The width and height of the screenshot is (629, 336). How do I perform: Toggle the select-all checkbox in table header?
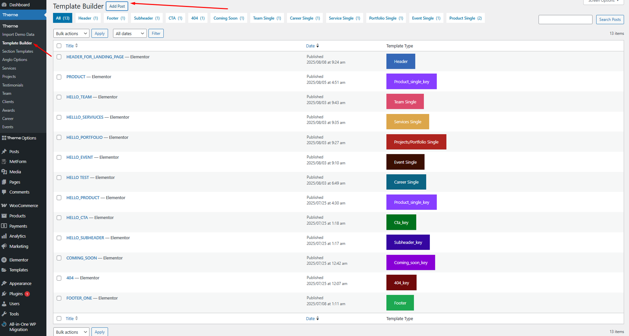[x=59, y=46]
